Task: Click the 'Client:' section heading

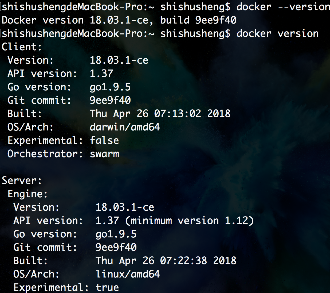Action: (22, 47)
